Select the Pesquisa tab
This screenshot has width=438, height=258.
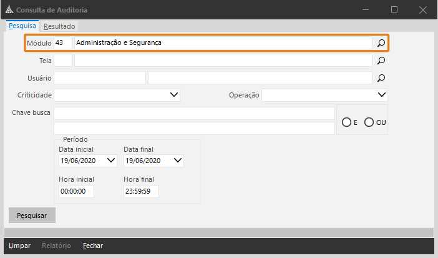[22, 26]
